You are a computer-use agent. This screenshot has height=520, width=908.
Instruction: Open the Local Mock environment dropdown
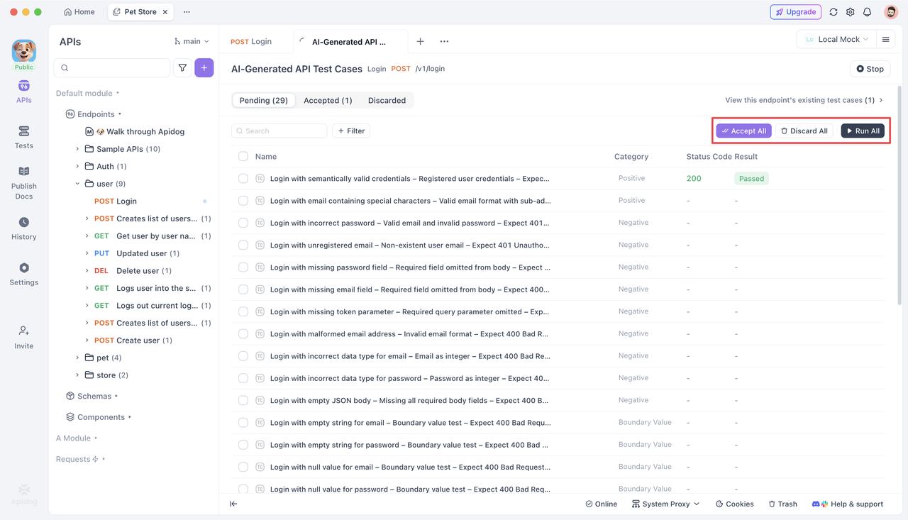pyautogui.click(x=835, y=39)
